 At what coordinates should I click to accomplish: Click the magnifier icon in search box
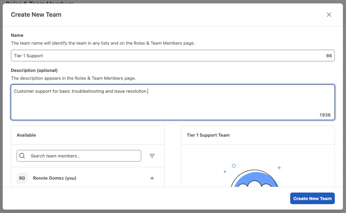22,156
